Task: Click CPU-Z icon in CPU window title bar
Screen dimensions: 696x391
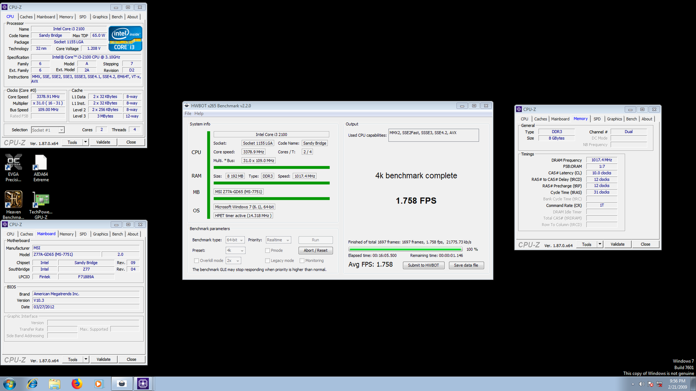Action: tap(5, 7)
